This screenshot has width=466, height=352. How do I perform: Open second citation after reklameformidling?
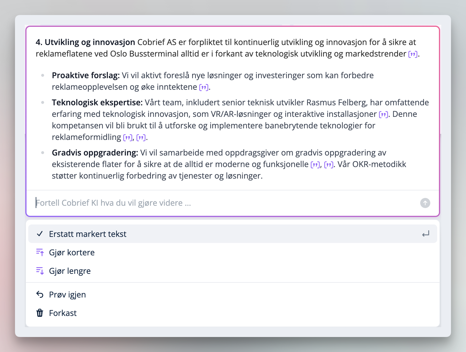click(141, 137)
